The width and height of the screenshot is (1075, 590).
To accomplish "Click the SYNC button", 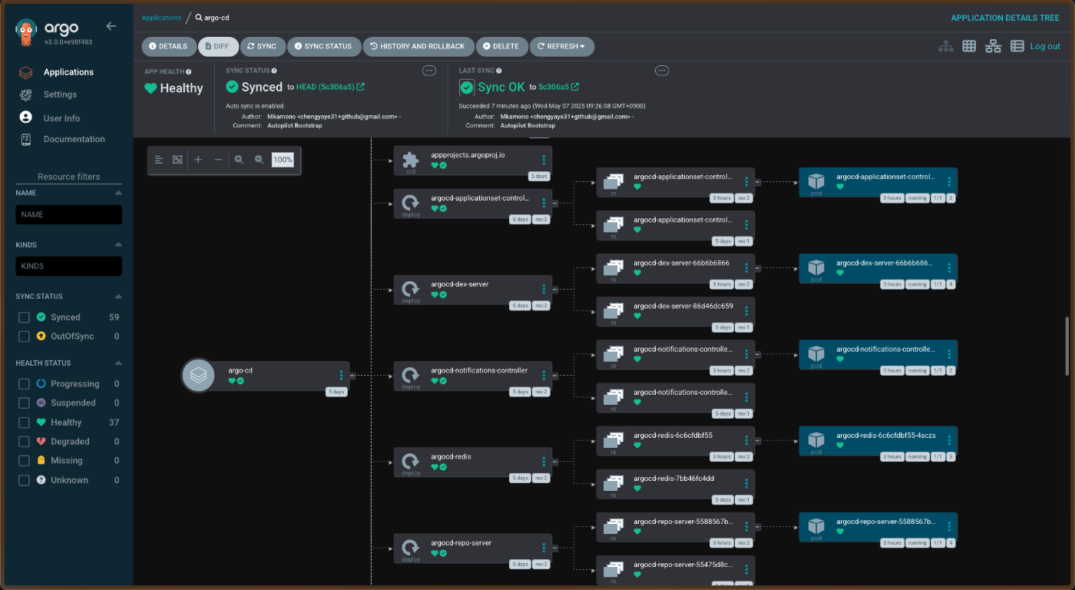I will 263,46.
